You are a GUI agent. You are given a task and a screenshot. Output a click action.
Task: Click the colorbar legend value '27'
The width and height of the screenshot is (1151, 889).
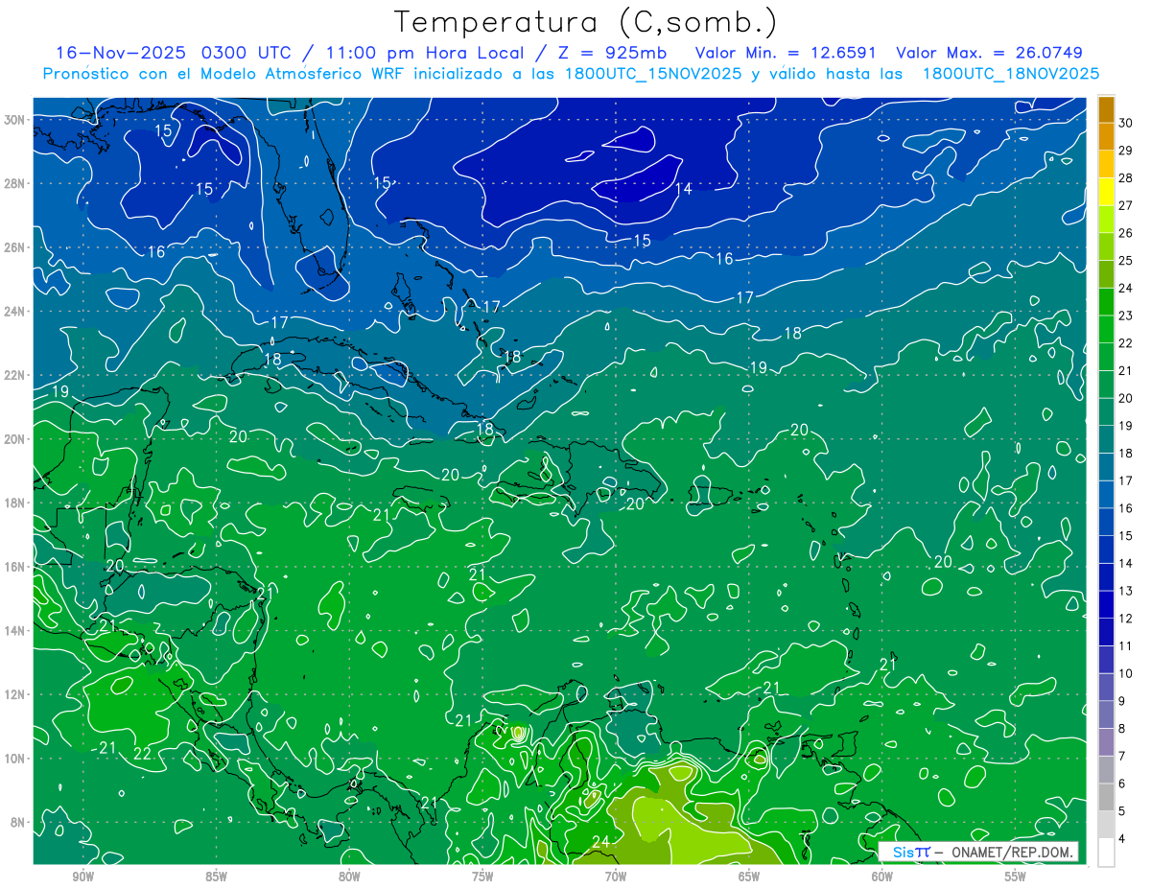(1126, 205)
